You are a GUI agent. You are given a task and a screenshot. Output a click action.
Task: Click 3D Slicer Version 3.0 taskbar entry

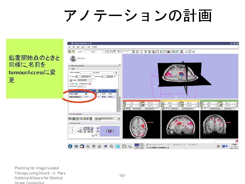coord(158,148)
